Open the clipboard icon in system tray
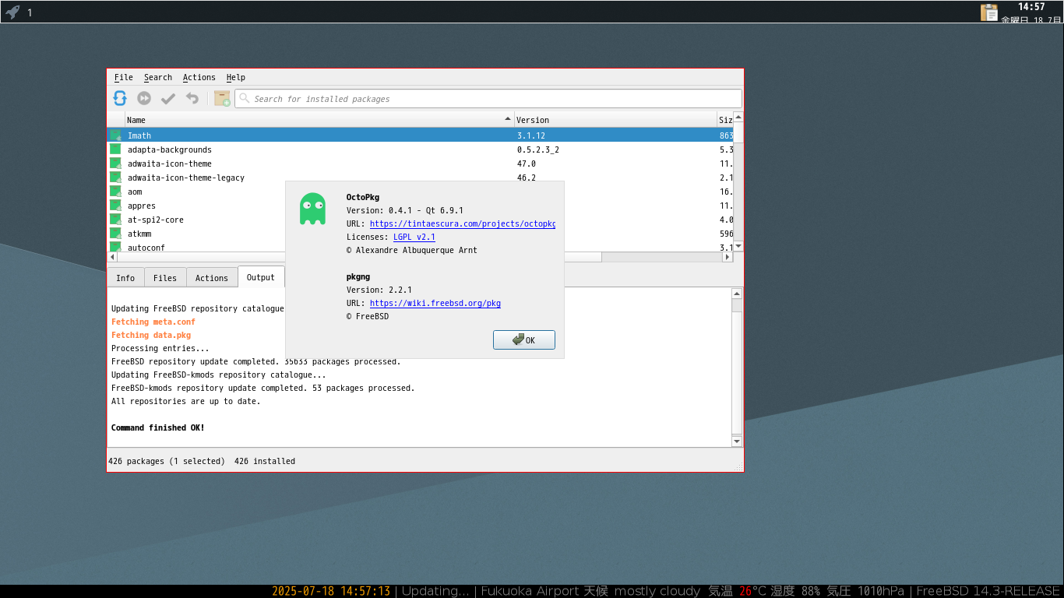 pyautogui.click(x=988, y=12)
